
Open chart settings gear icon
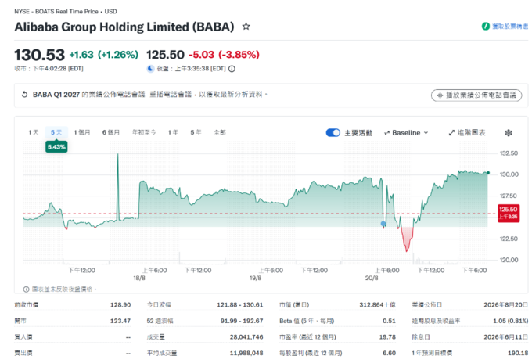click(509, 133)
